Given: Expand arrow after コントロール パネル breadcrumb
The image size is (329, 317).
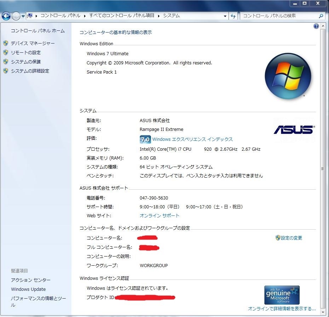Looking at the screenshot, I should click(x=85, y=16).
